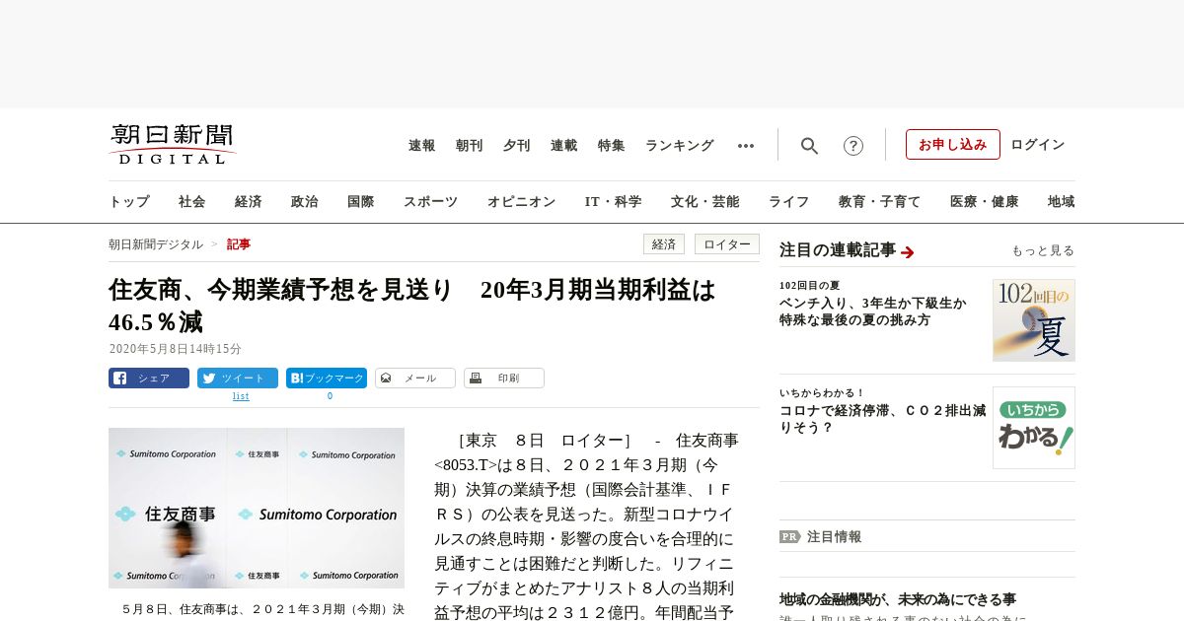This screenshot has height=621, width=1184.
Task: Print the article with 印刷 button
Action: point(504,378)
